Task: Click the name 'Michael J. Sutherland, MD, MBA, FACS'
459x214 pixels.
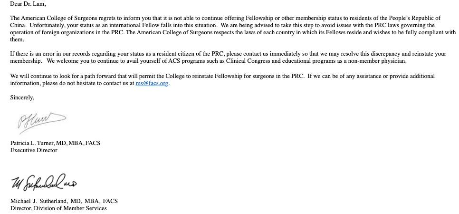Action: tap(64, 201)
